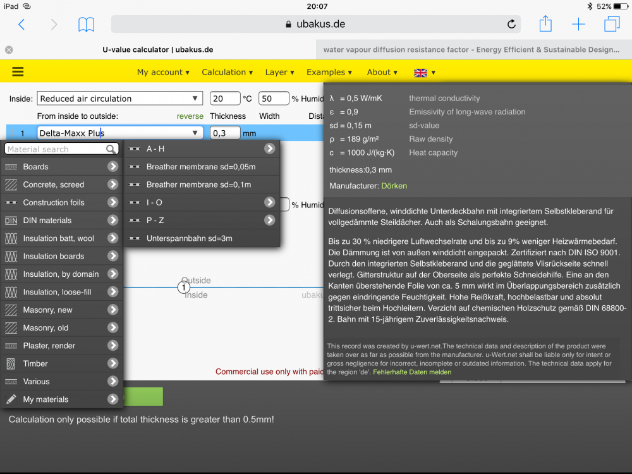
Task: Add a new Safari tab
Action: 578,24
